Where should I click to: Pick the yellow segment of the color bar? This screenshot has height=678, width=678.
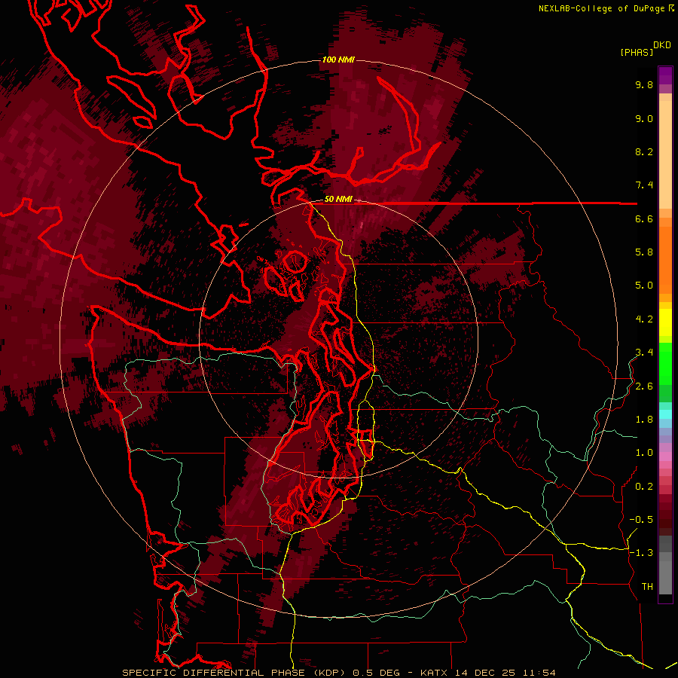pos(665,322)
